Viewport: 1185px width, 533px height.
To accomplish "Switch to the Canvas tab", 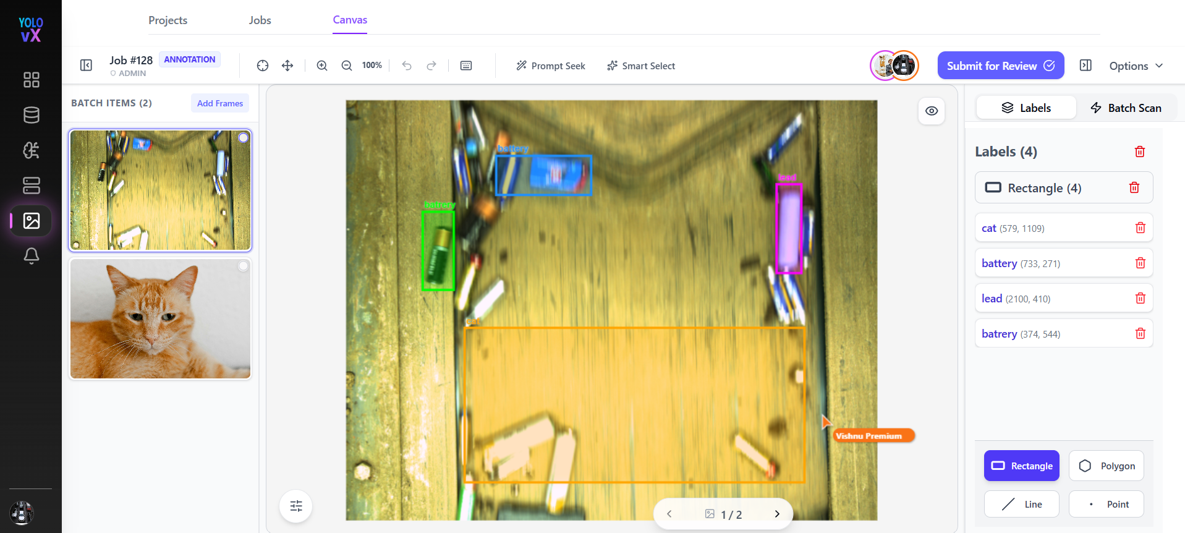I will tap(350, 20).
